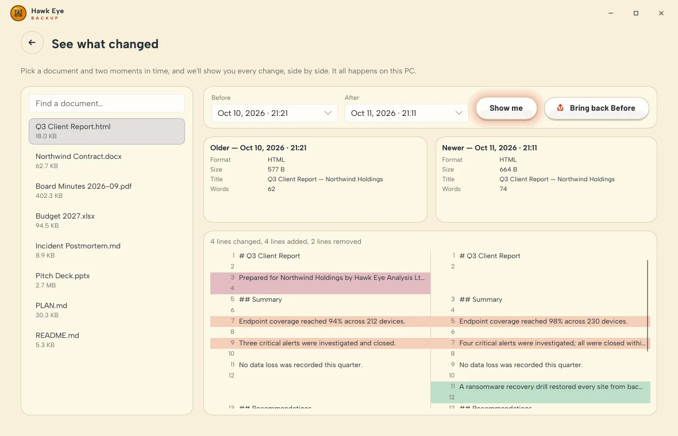Screen dimensions: 678x436
Task: Click the 'Newer — Oct 11, 2026 · 21:11' heading
Action: click(x=490, y=147)
